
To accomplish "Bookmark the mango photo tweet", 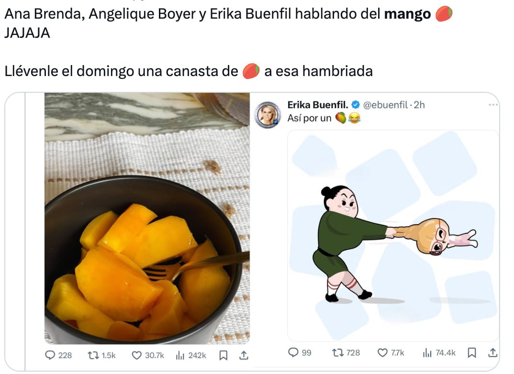I will (x=223, y=355).
